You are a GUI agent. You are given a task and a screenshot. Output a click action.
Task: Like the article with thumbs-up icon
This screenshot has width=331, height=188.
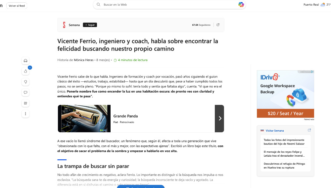(25, 71)
